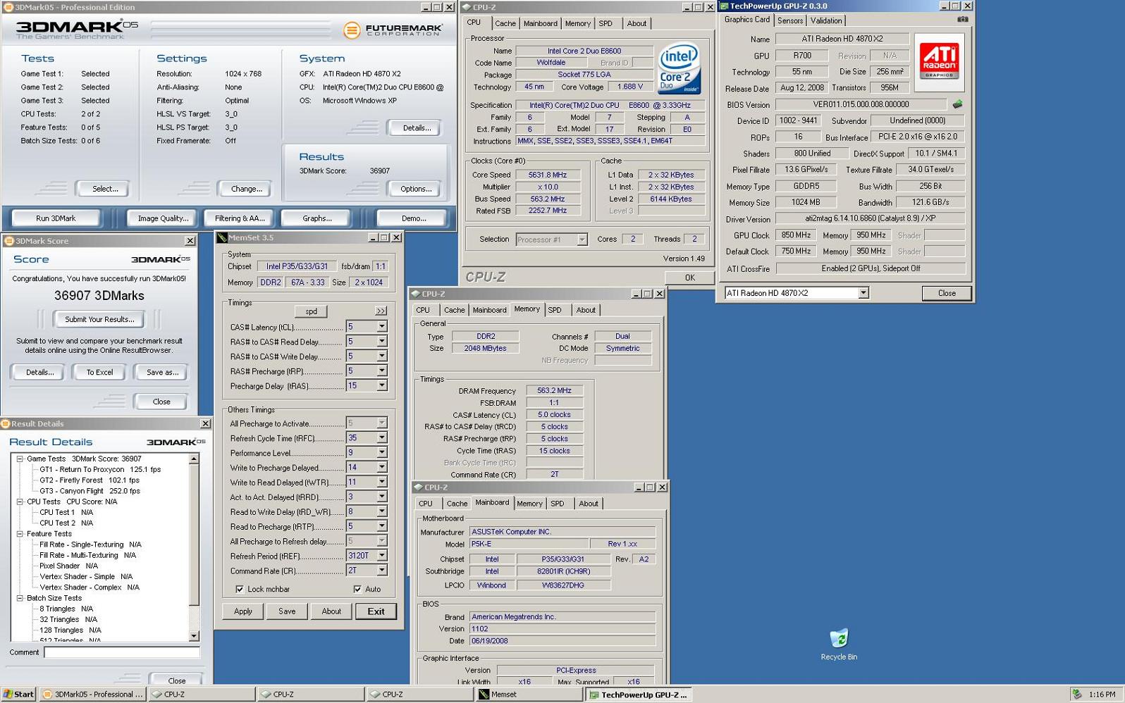
Task: Select the GT3 - Canyon Flight result row
Action: point(90,492)
